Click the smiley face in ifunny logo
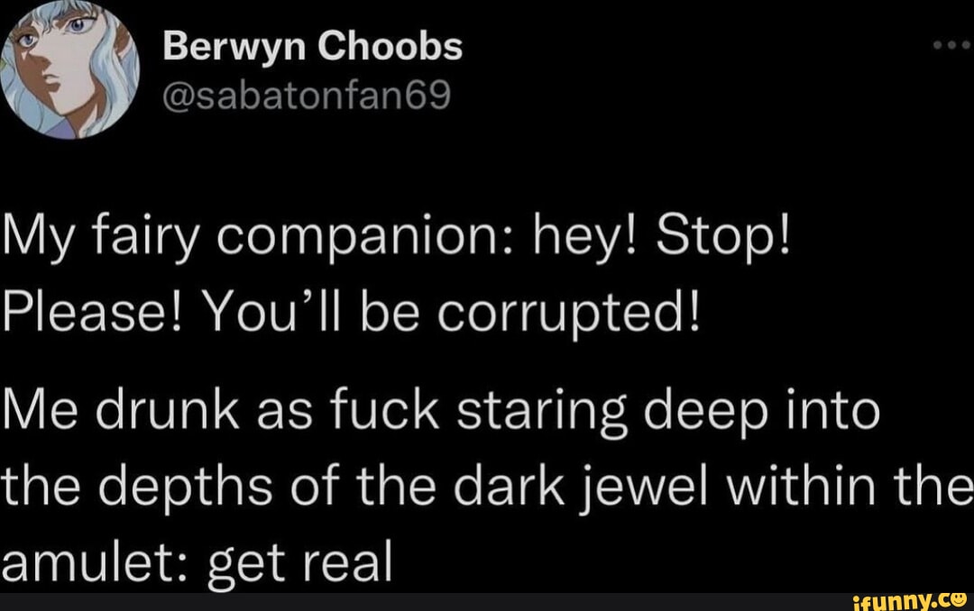This screenshot has width=974, height=611. coord(959,596)
